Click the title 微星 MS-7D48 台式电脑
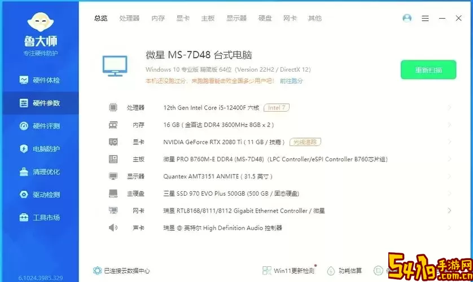473x282 pixels. click(x=199, y=55)
